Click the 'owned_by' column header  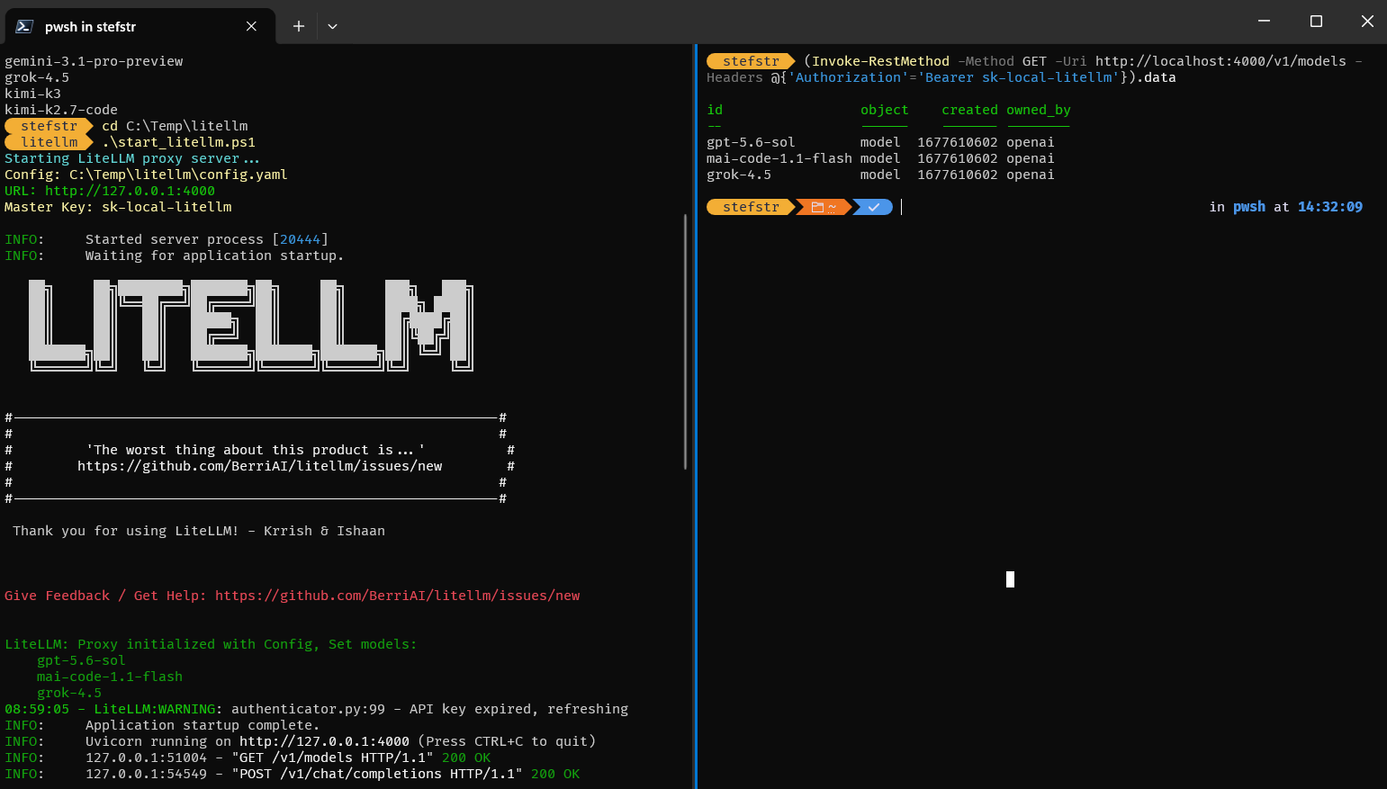click(1039, 110)
